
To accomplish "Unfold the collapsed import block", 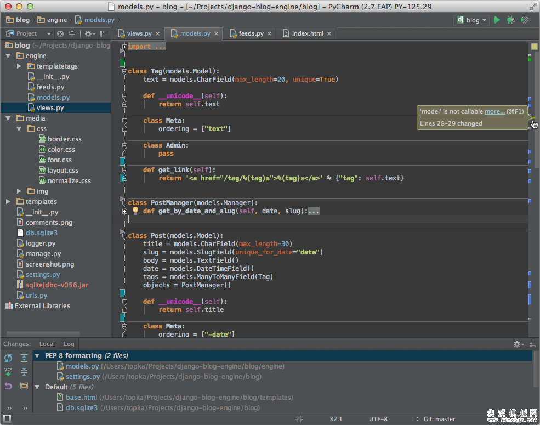I will 124,47.
